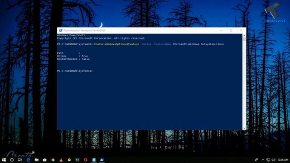Click the last PS C:\WINDOWS\system32> prompt

[75, 71]
